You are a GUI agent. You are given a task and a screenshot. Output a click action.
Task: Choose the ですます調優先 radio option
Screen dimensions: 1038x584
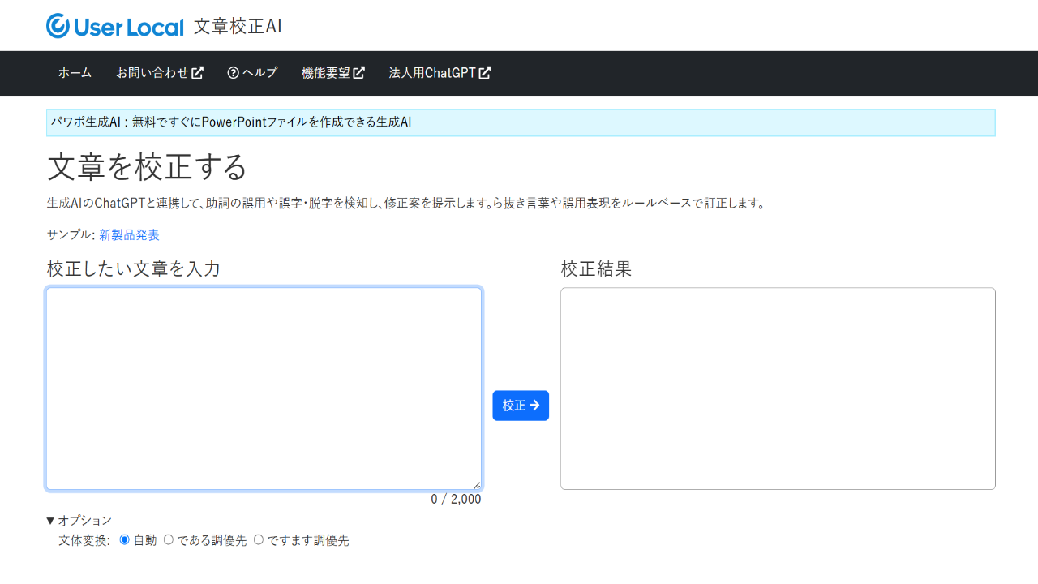click(259, 539)
